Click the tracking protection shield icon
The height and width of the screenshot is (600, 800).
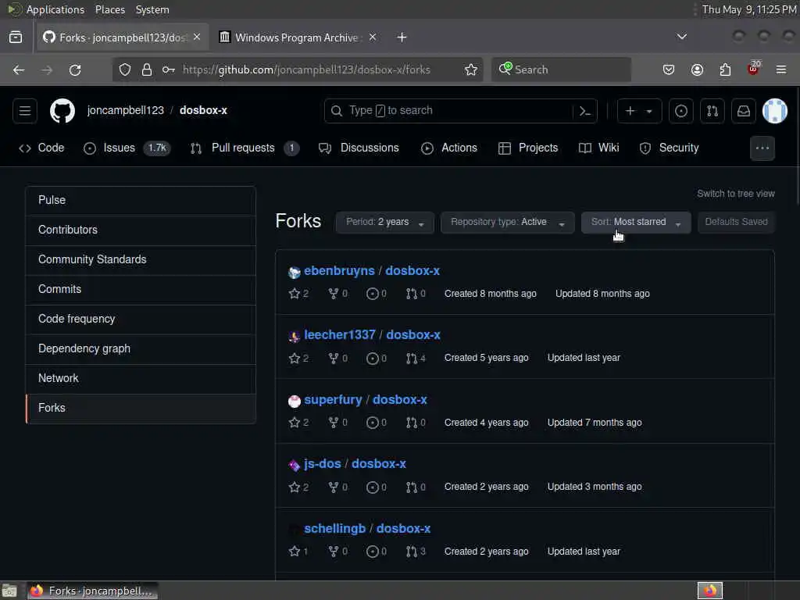[x=125, y=70]
